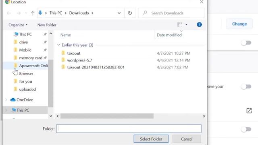Select pinned This PC in Quick access
Image resolution: width=258 pixels, height=145 pixels.
point(25,34)
